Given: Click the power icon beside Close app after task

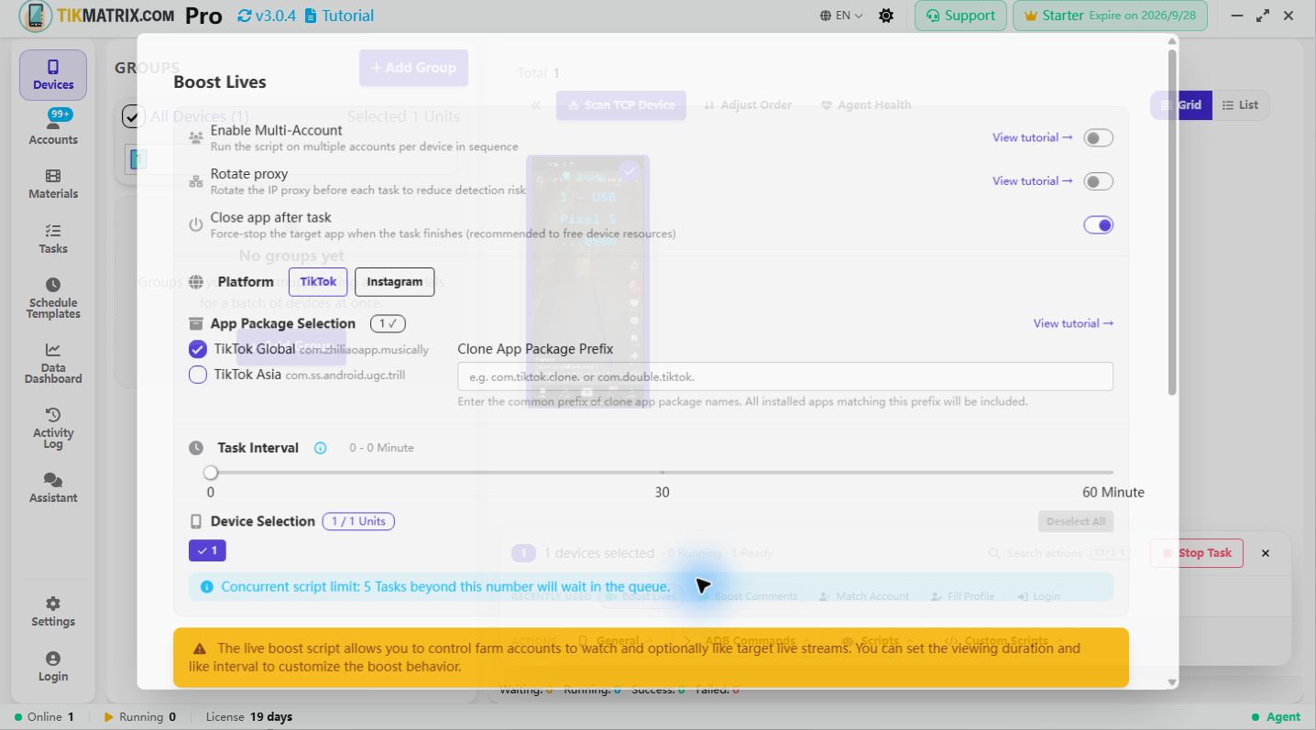Looking at the screenshot, I should click(x=195, y=224).
